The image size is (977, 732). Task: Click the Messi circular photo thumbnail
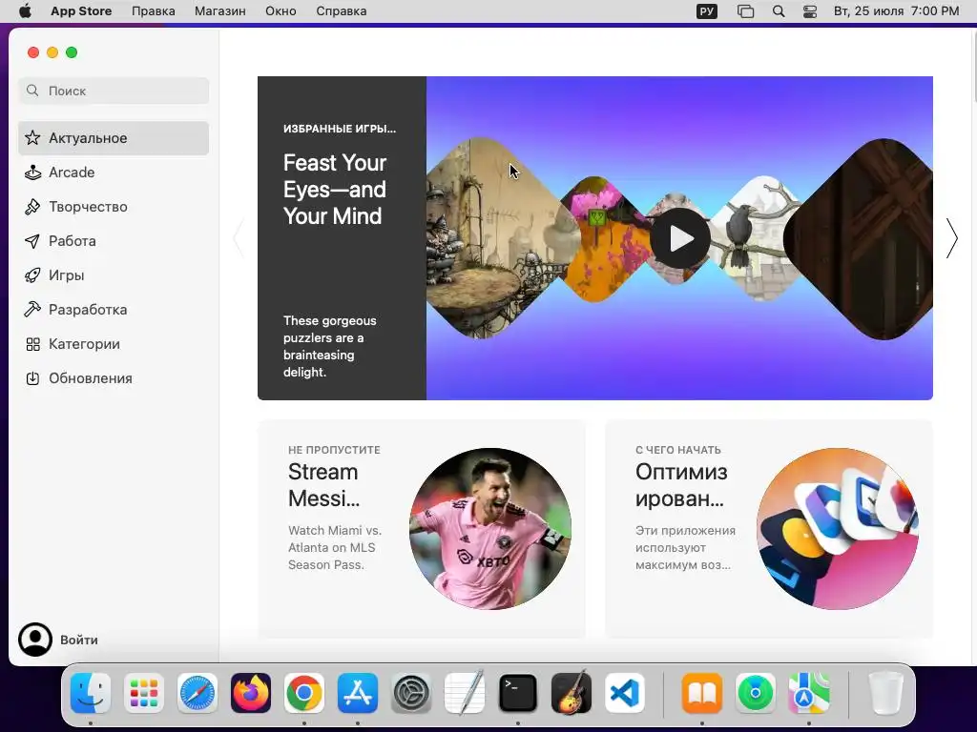[x=490, y=528]
